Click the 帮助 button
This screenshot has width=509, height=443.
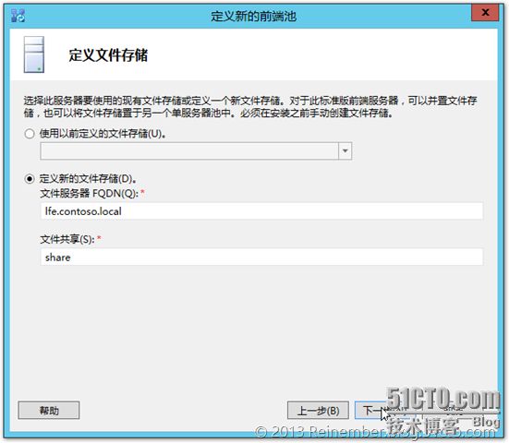49,411
